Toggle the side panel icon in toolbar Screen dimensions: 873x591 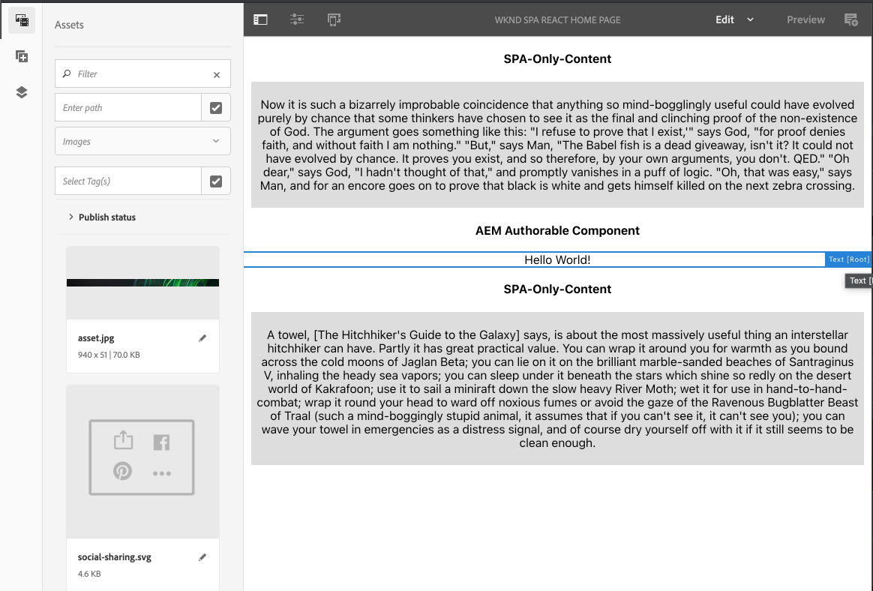pos(260,19)
